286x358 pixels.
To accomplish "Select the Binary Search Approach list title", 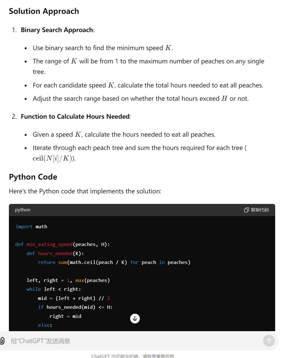I will pos(57,30).
